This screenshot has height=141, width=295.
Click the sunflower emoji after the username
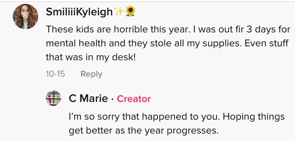click(x=130, y=12)
